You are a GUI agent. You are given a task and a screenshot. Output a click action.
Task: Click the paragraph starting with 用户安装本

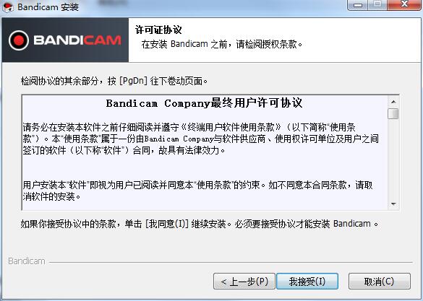197,191
